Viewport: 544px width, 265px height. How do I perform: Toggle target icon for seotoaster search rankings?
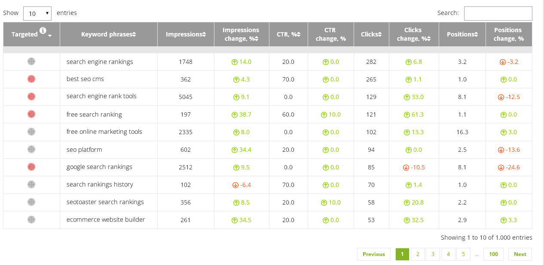(31, 202)
